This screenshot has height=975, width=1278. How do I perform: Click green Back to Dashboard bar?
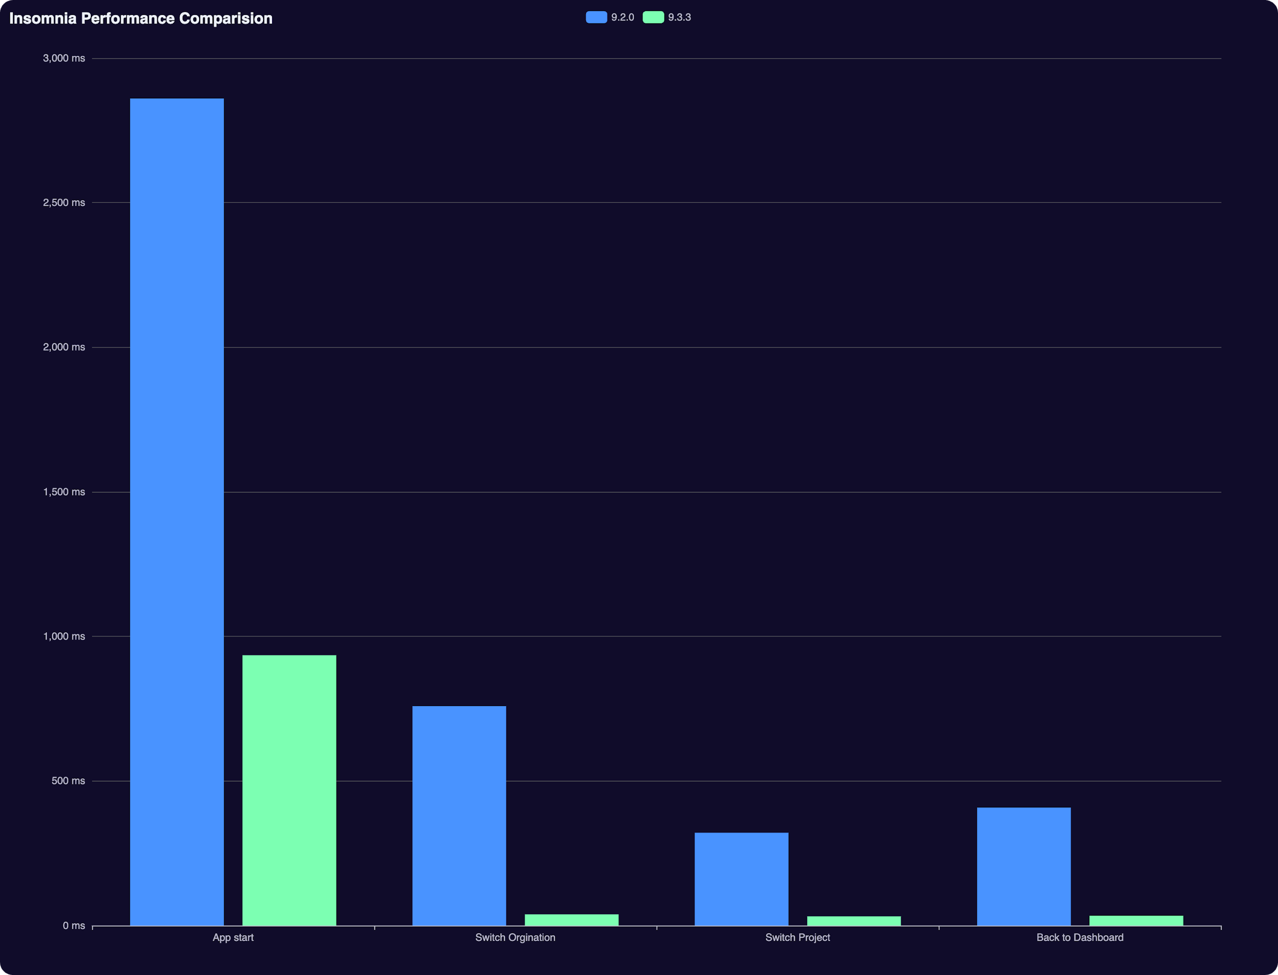click(x=1136, y=920)
